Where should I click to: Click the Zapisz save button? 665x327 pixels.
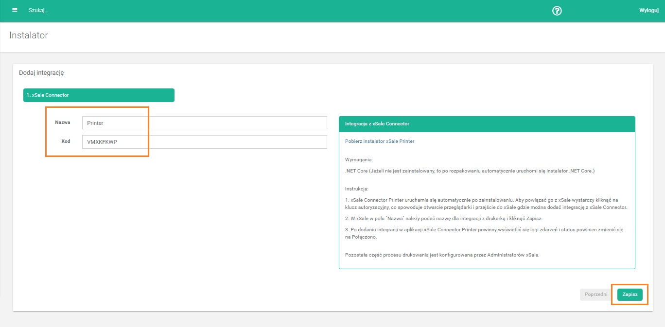tap(630, 294)
